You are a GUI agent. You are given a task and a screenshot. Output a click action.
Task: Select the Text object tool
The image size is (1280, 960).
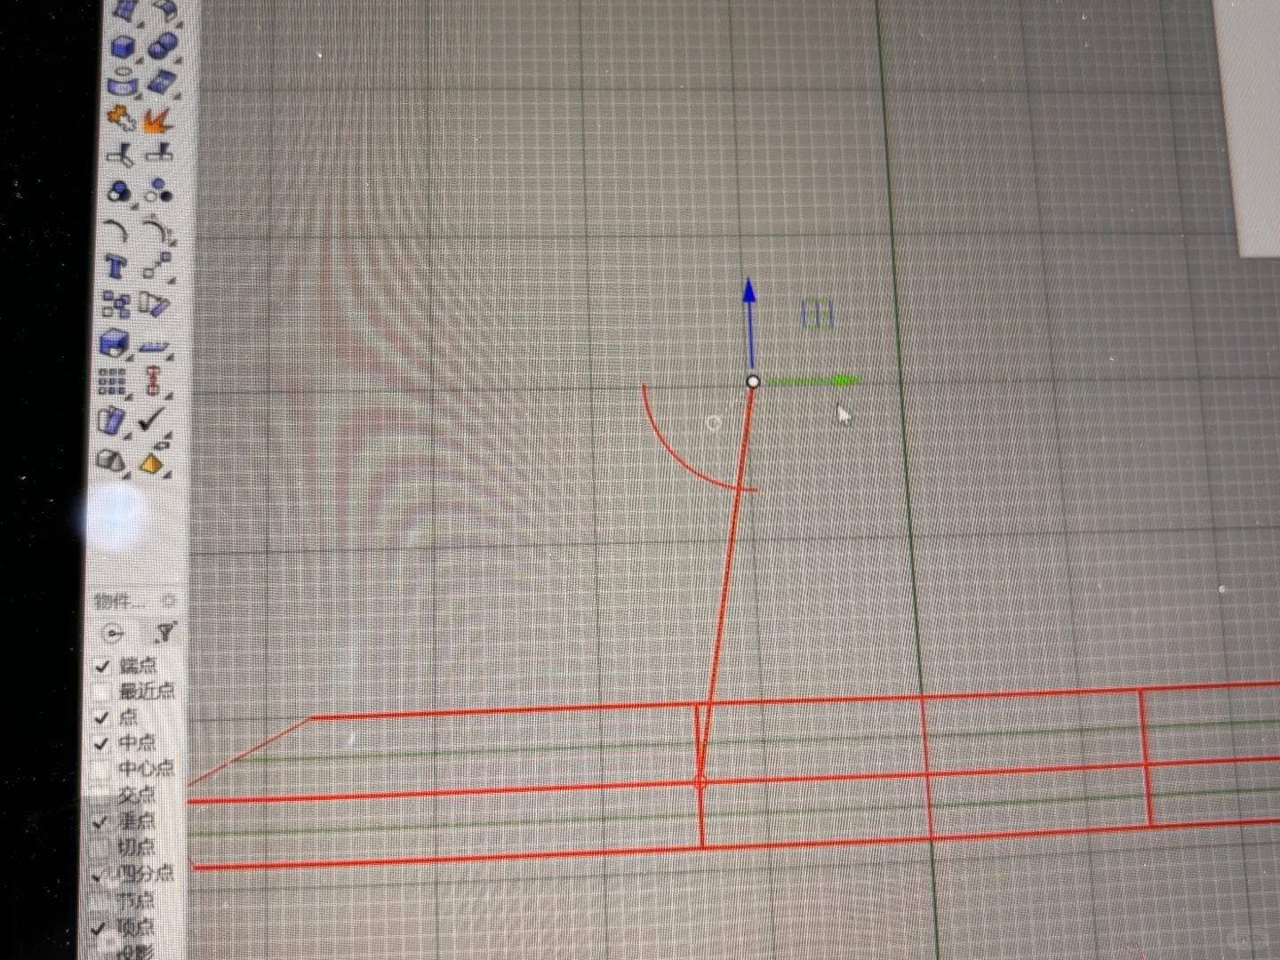coord(116,267)
